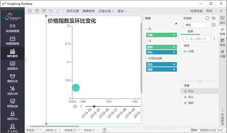Refresh the dataset with the refresh icon
227x133 pixels.
(x=207, y=18)
